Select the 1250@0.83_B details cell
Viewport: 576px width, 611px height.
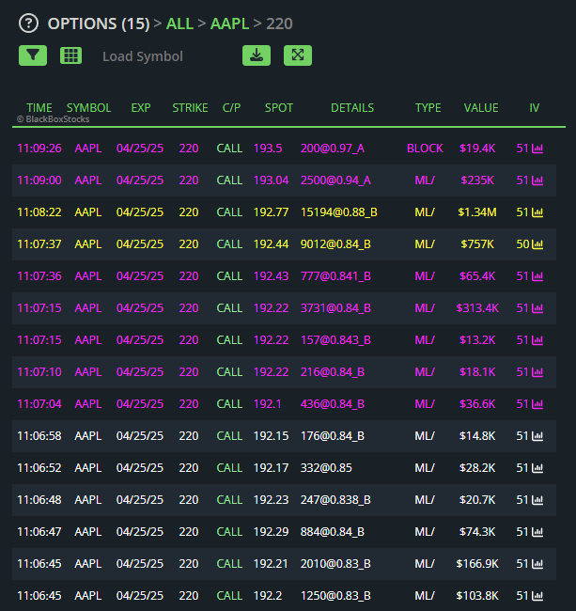coord(335,596)
